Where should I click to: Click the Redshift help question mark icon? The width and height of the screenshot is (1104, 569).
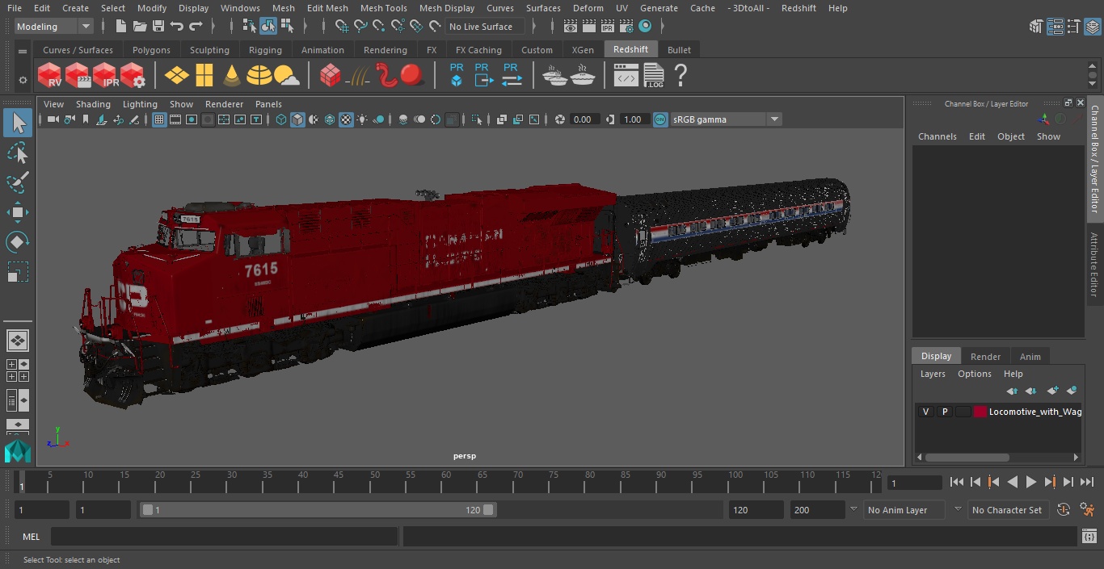coord(681,76)
